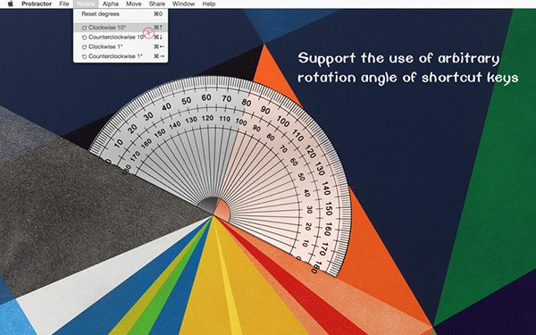The height and width of the screenshot is (335, 536).
Task: Click the rotate icon beside Counterclockwise 1°
Action: [x=84, y=56]
